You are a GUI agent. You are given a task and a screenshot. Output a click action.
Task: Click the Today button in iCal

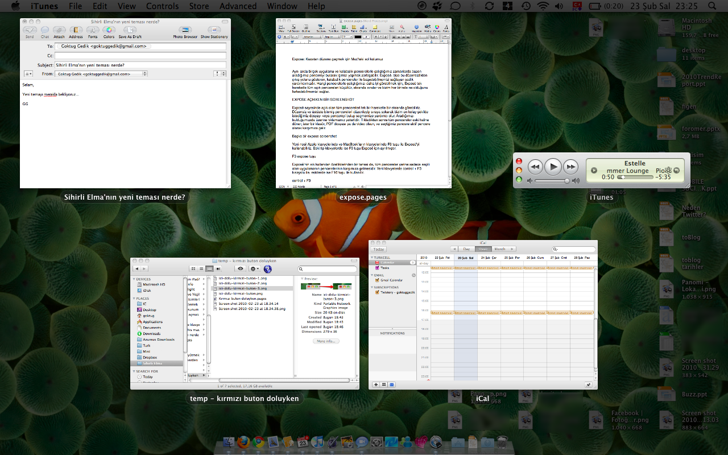379,249
